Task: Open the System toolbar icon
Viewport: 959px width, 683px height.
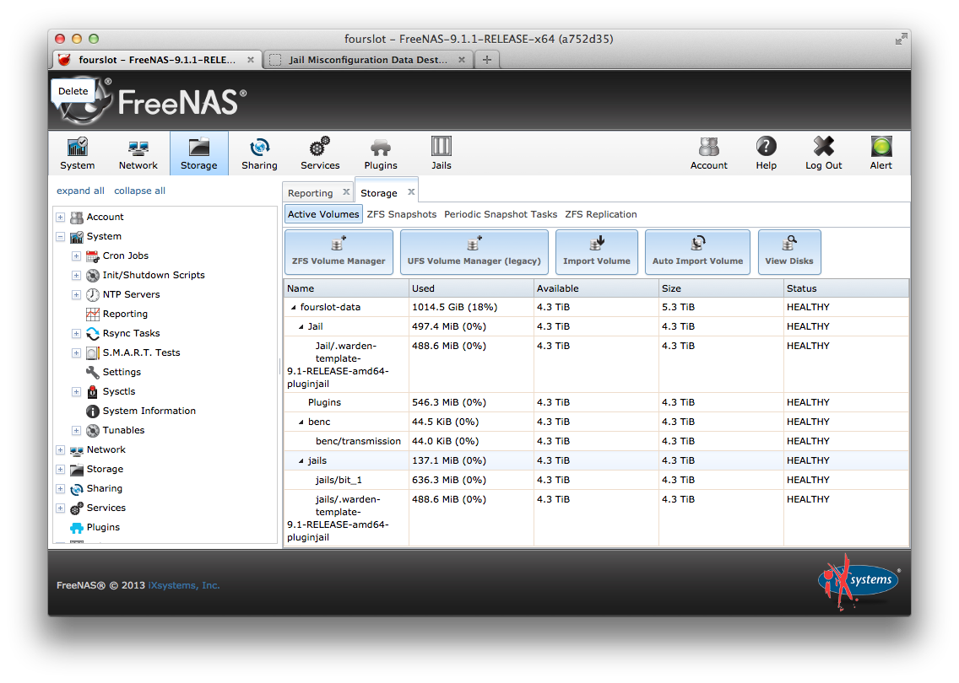Action: (77, 153)
